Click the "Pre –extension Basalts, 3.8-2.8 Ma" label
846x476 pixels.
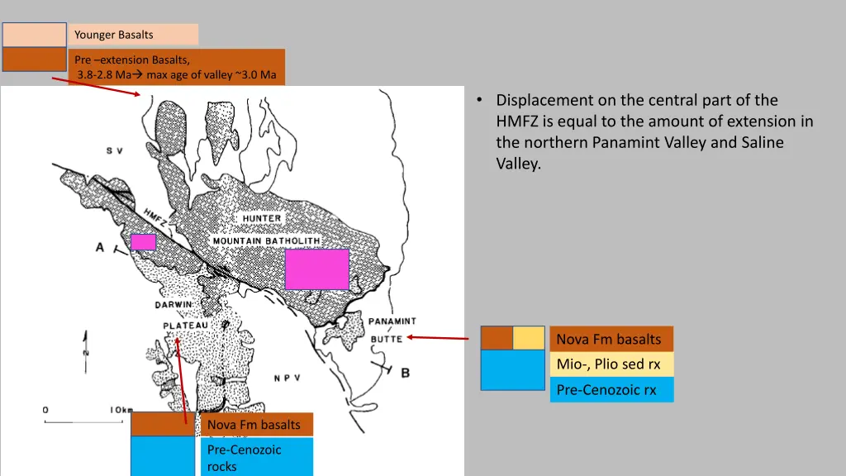[177, 67]
